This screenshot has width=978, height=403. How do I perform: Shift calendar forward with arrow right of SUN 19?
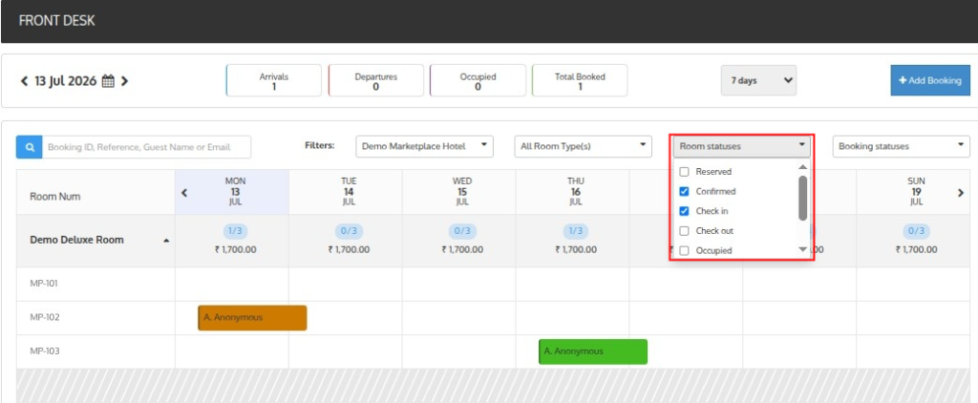(x=961, y=193)
